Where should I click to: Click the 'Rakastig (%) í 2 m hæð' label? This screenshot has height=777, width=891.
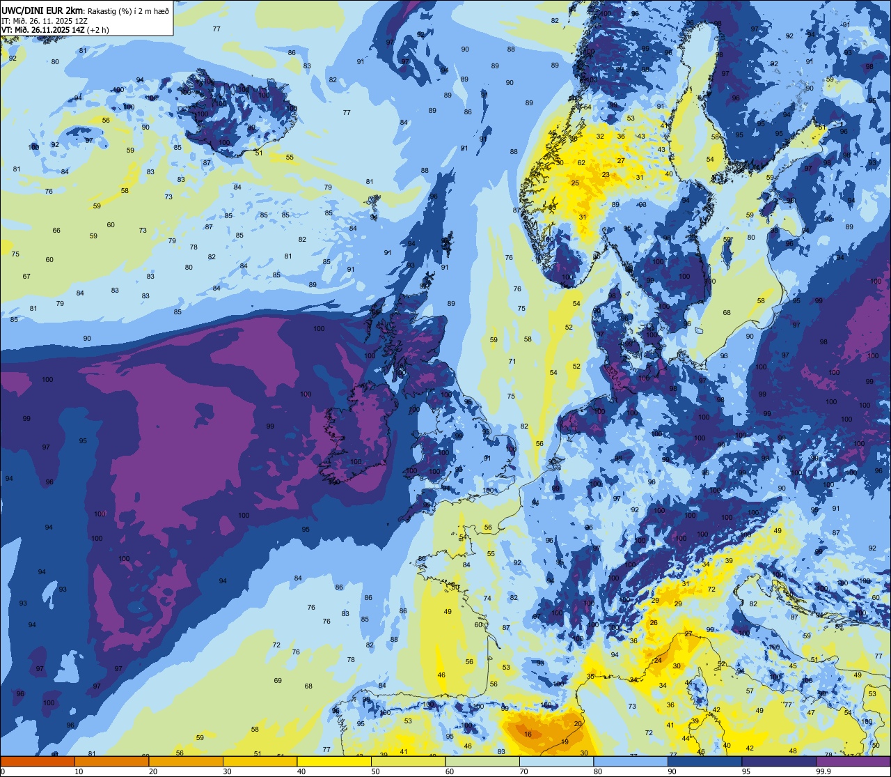click(x=127, y=11)
